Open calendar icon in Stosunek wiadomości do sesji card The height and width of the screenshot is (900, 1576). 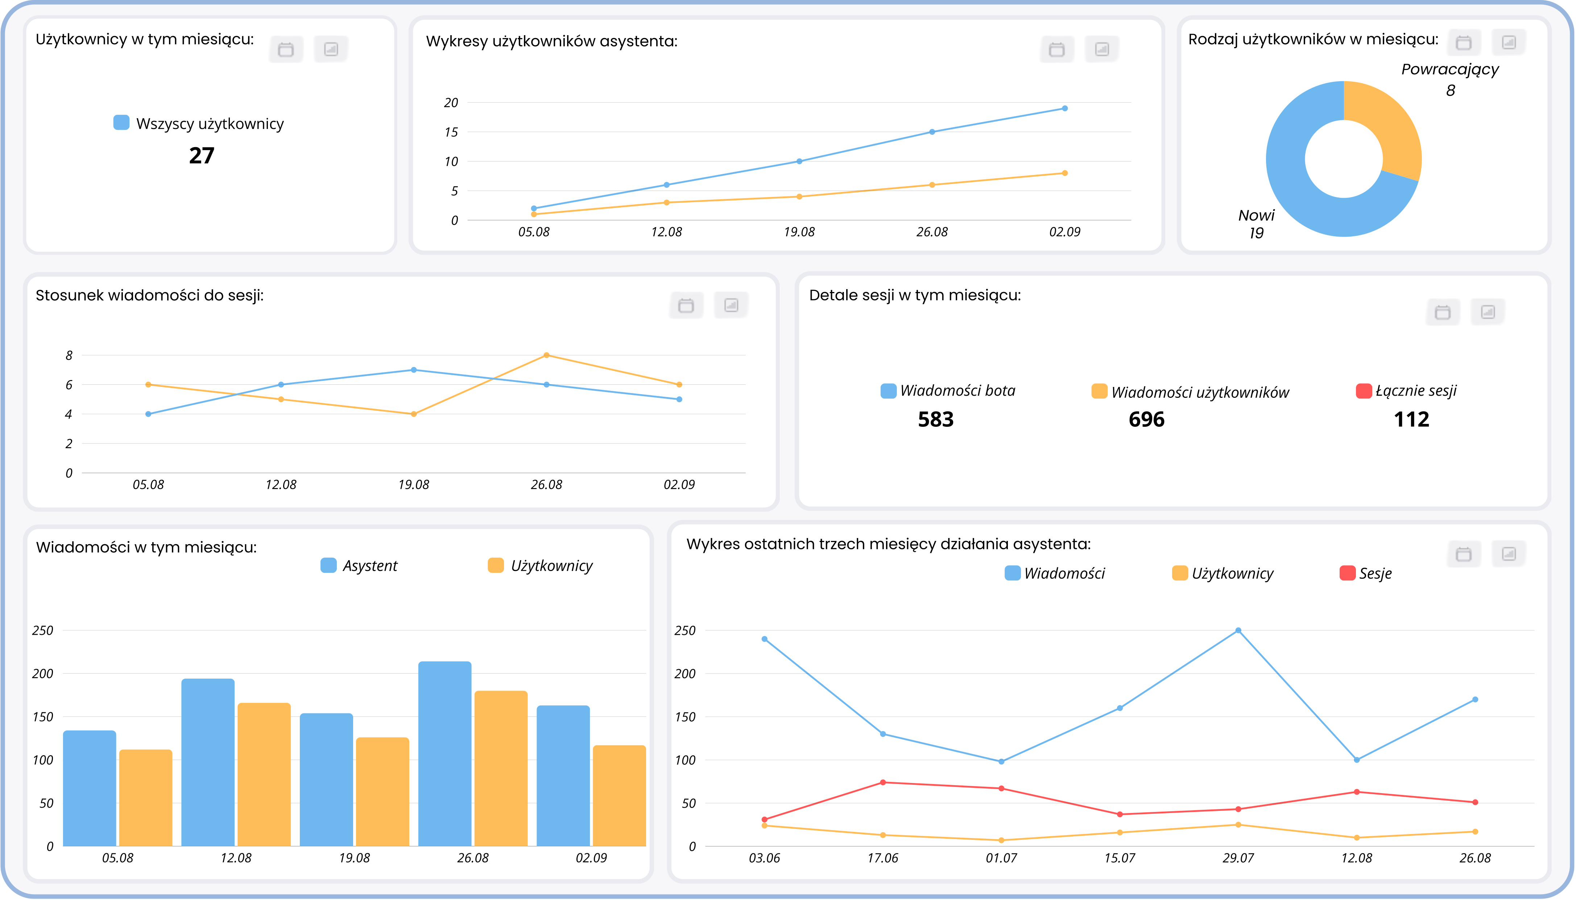(x=686, y=305)
